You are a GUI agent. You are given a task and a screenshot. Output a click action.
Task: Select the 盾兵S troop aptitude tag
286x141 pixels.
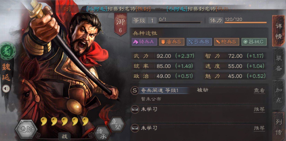coord(172,42)
